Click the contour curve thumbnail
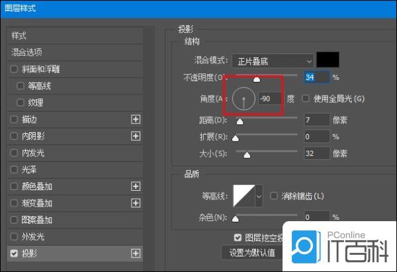The width and height of the screenshot is (397, 272). (244, 196)
